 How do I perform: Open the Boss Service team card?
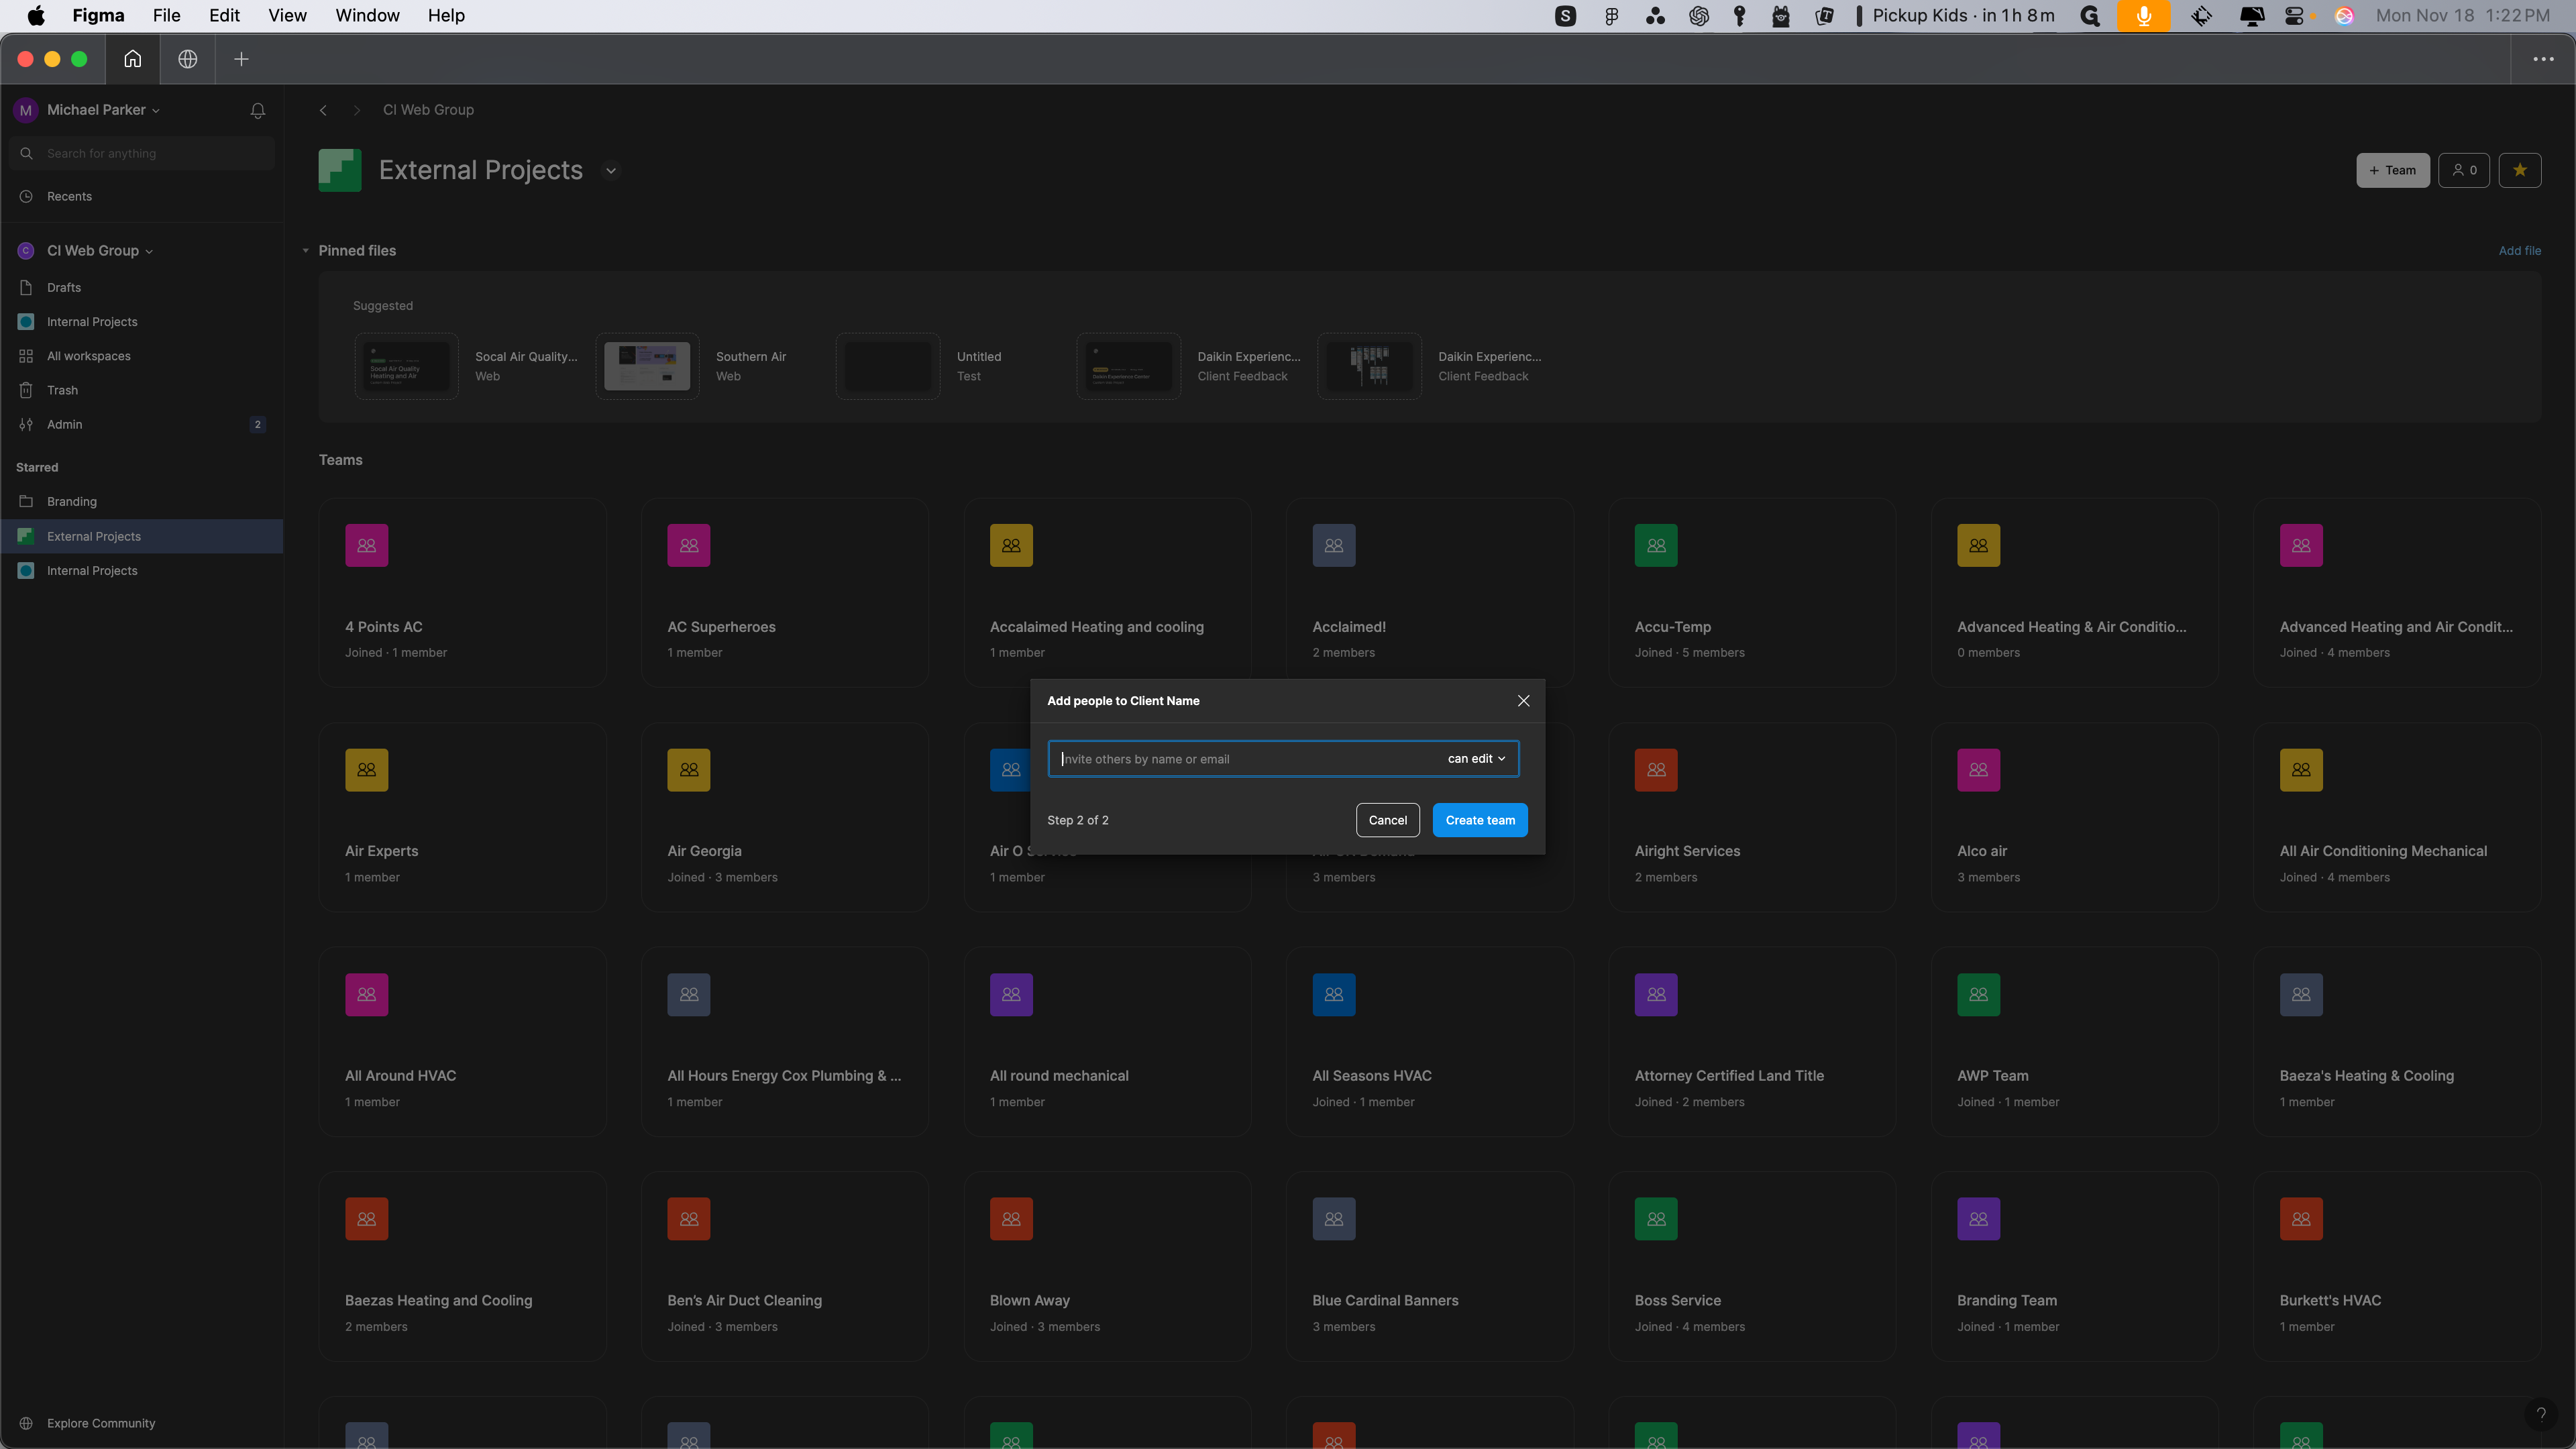coord(1752,1266)
